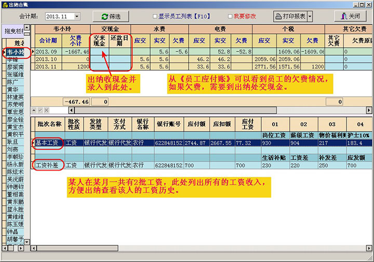Click the checkmark post-edit icon

pyautogui.click(x=40, y=110)
